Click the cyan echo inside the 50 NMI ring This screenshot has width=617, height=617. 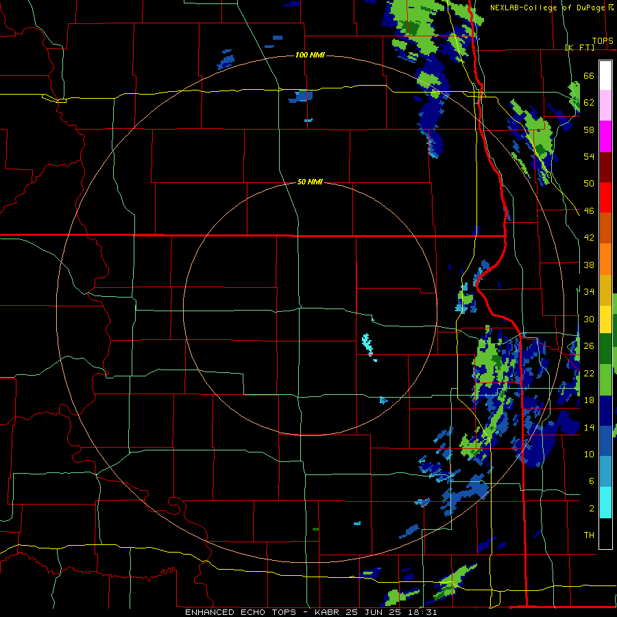[367, 344]
